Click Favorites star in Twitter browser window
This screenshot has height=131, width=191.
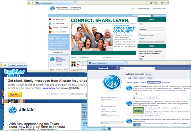coord(2,65)
